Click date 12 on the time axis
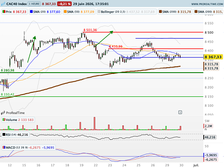 [x=10, y=165]
